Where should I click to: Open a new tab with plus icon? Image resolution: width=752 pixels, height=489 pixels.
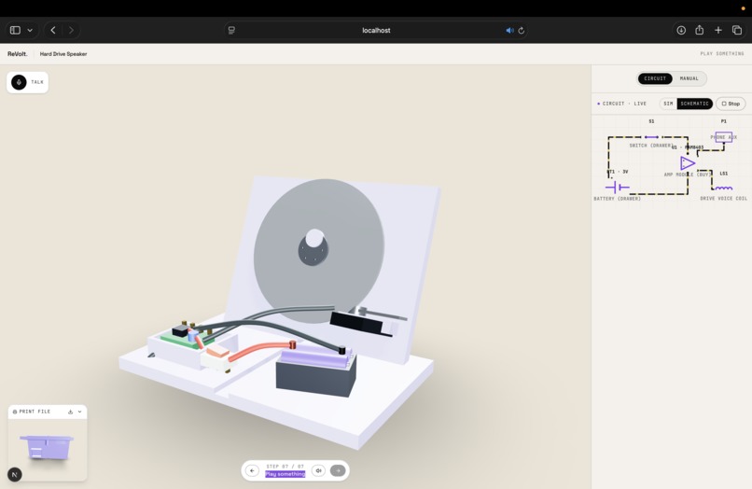coord(718,30)
